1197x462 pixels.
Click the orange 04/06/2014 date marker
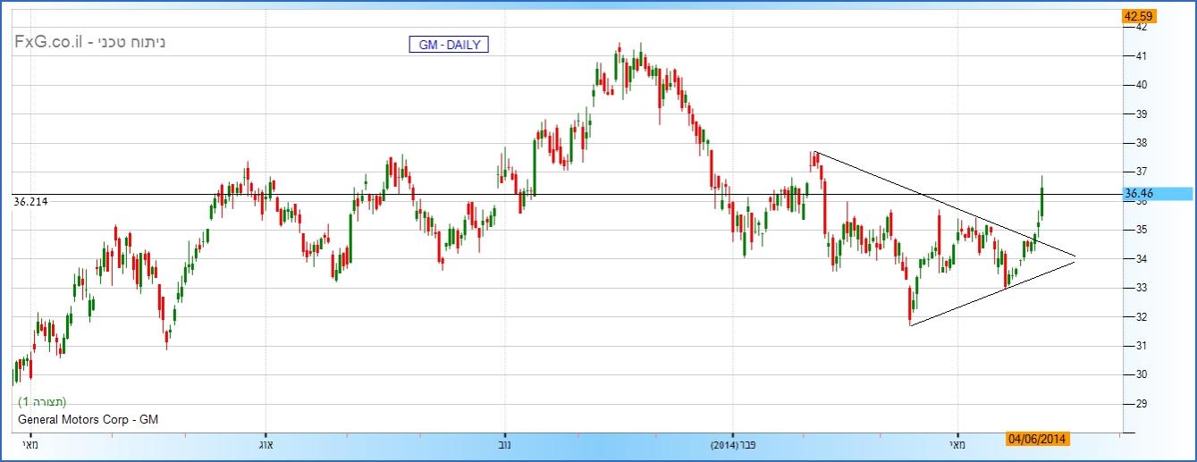[1036, 439]
